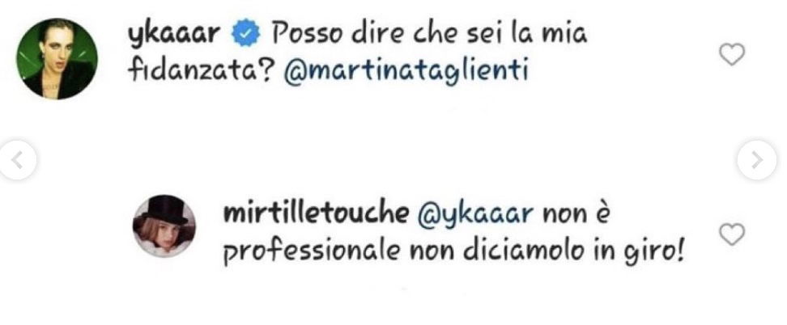Image resolution: width=787 pixels, height=325 pixels.
Task: Like mirtilletouche's reply with the heart
Action: click(x=732, y=234)
